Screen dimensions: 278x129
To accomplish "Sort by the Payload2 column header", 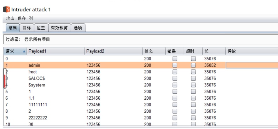I will (x=114, y=51).
